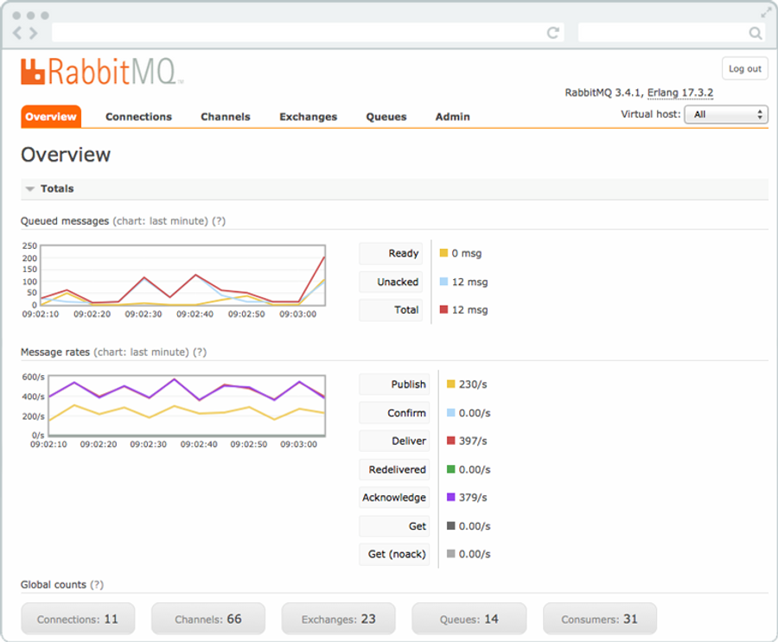778x642 pixels.
Task: Click the Total legend label
Action: coord(391,310)
